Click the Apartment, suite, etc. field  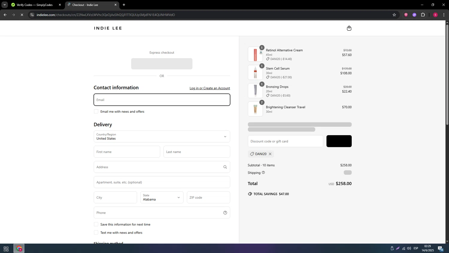pos(162,182)
